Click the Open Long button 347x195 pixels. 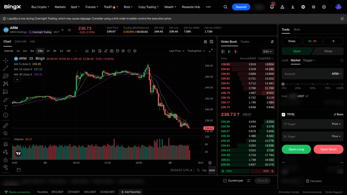click(296, 149)
